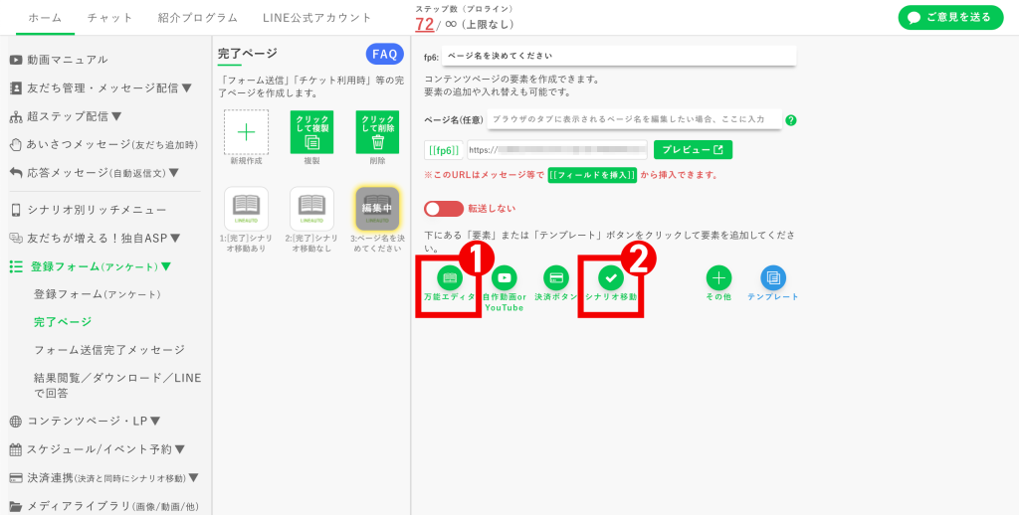The height and width of the screenshot is (515, 1019).
Task: Click the [[fp6]] field tag
Action: (445, 150)
